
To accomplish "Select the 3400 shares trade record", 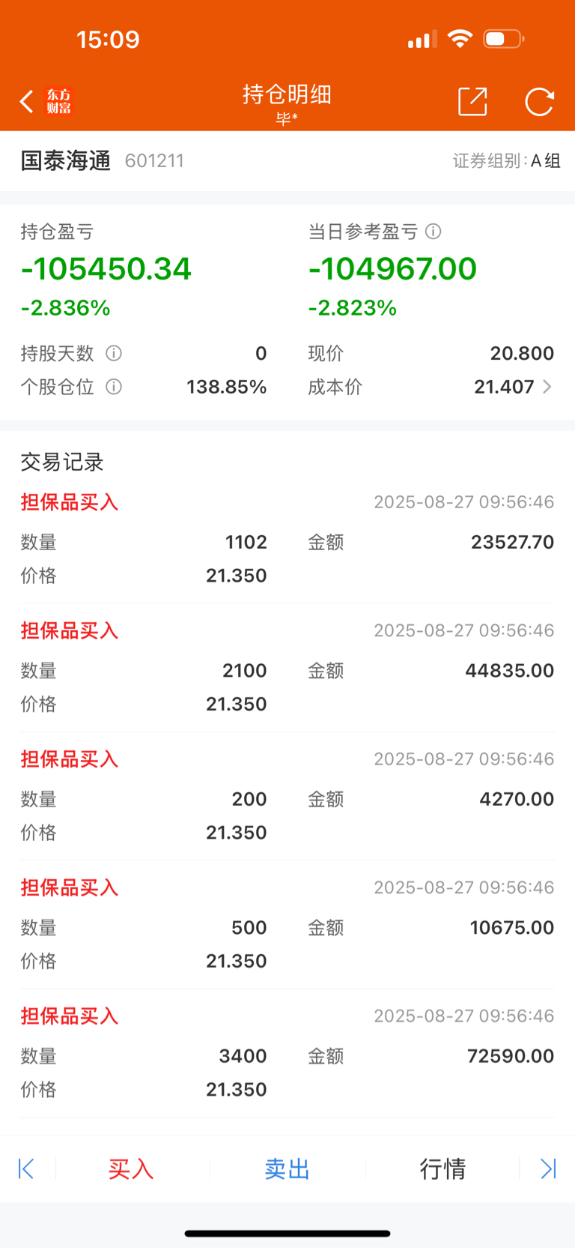I will click(287, 1053).
